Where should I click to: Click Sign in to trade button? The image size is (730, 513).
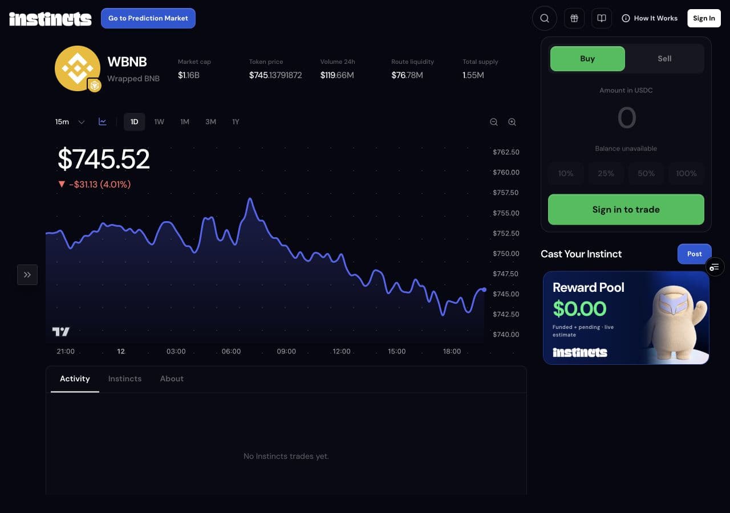626,210
